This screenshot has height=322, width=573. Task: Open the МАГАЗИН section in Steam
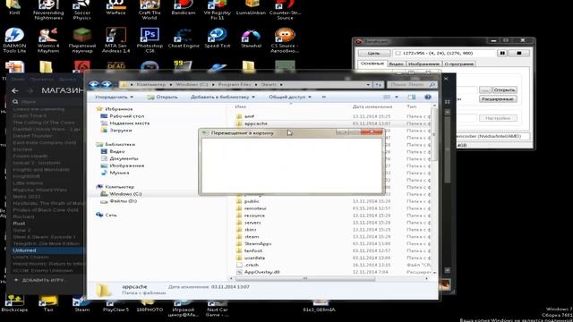[63, 90]
